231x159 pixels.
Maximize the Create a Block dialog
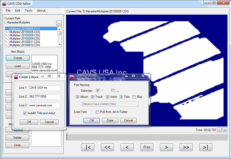(49, 76)
